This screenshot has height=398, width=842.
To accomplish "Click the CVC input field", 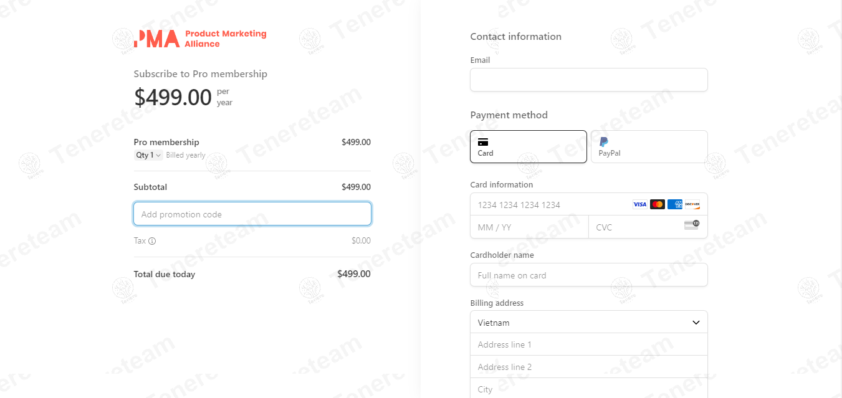I will click(x=636, y=227).
